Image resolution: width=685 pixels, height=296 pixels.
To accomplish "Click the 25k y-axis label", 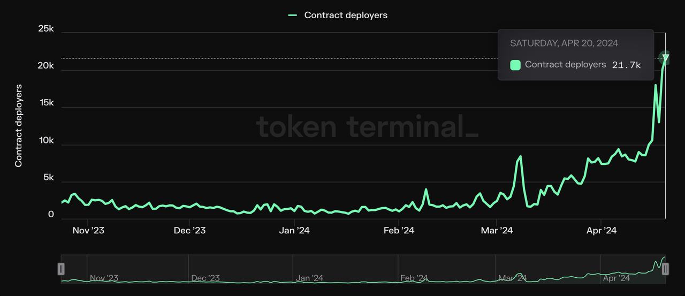I will pos(46,29).
